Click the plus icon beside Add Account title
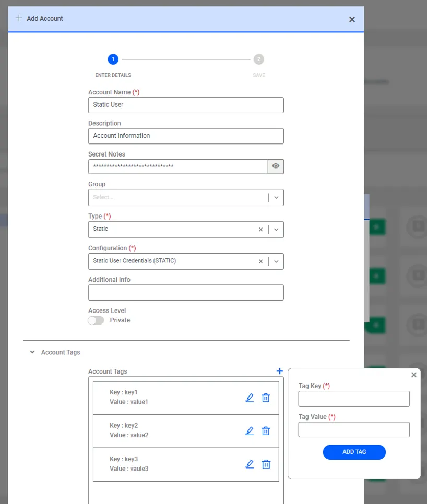 click(19, 18)
